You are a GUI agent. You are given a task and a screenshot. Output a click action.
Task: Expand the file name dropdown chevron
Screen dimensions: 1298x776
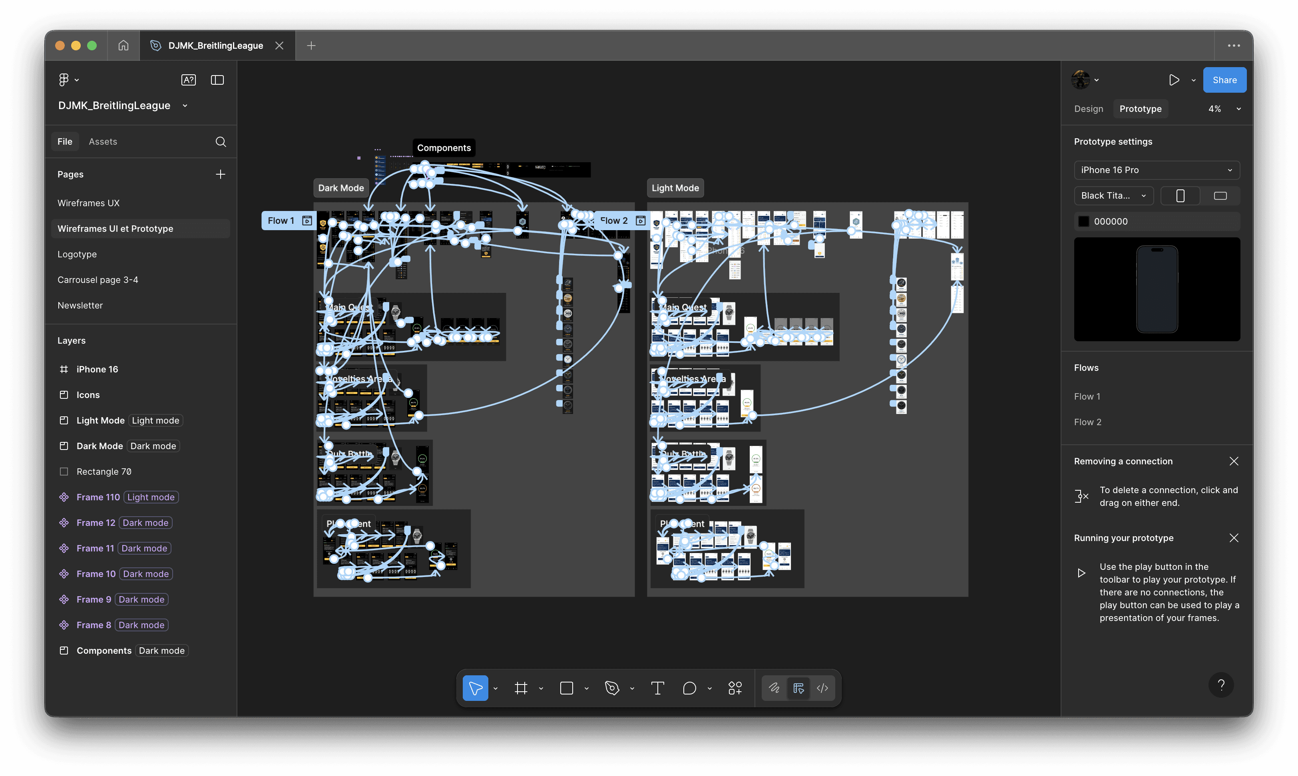185,105
